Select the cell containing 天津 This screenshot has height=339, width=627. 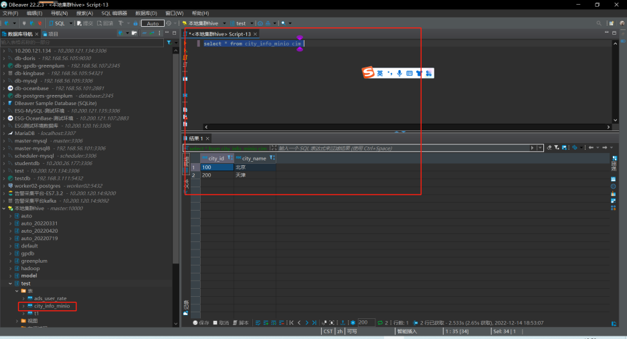[255, 175]
